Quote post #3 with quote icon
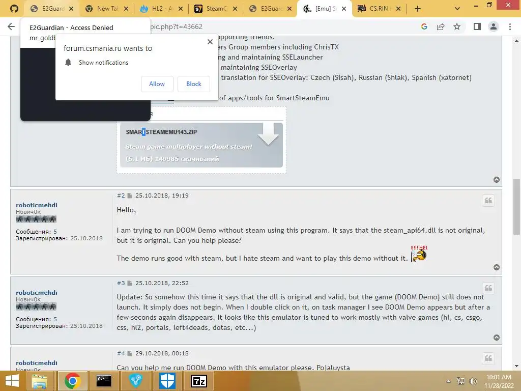 [488, 288]
